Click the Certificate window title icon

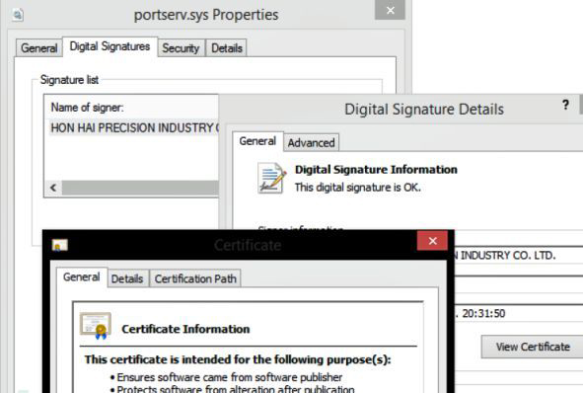(x=60, y=245)
